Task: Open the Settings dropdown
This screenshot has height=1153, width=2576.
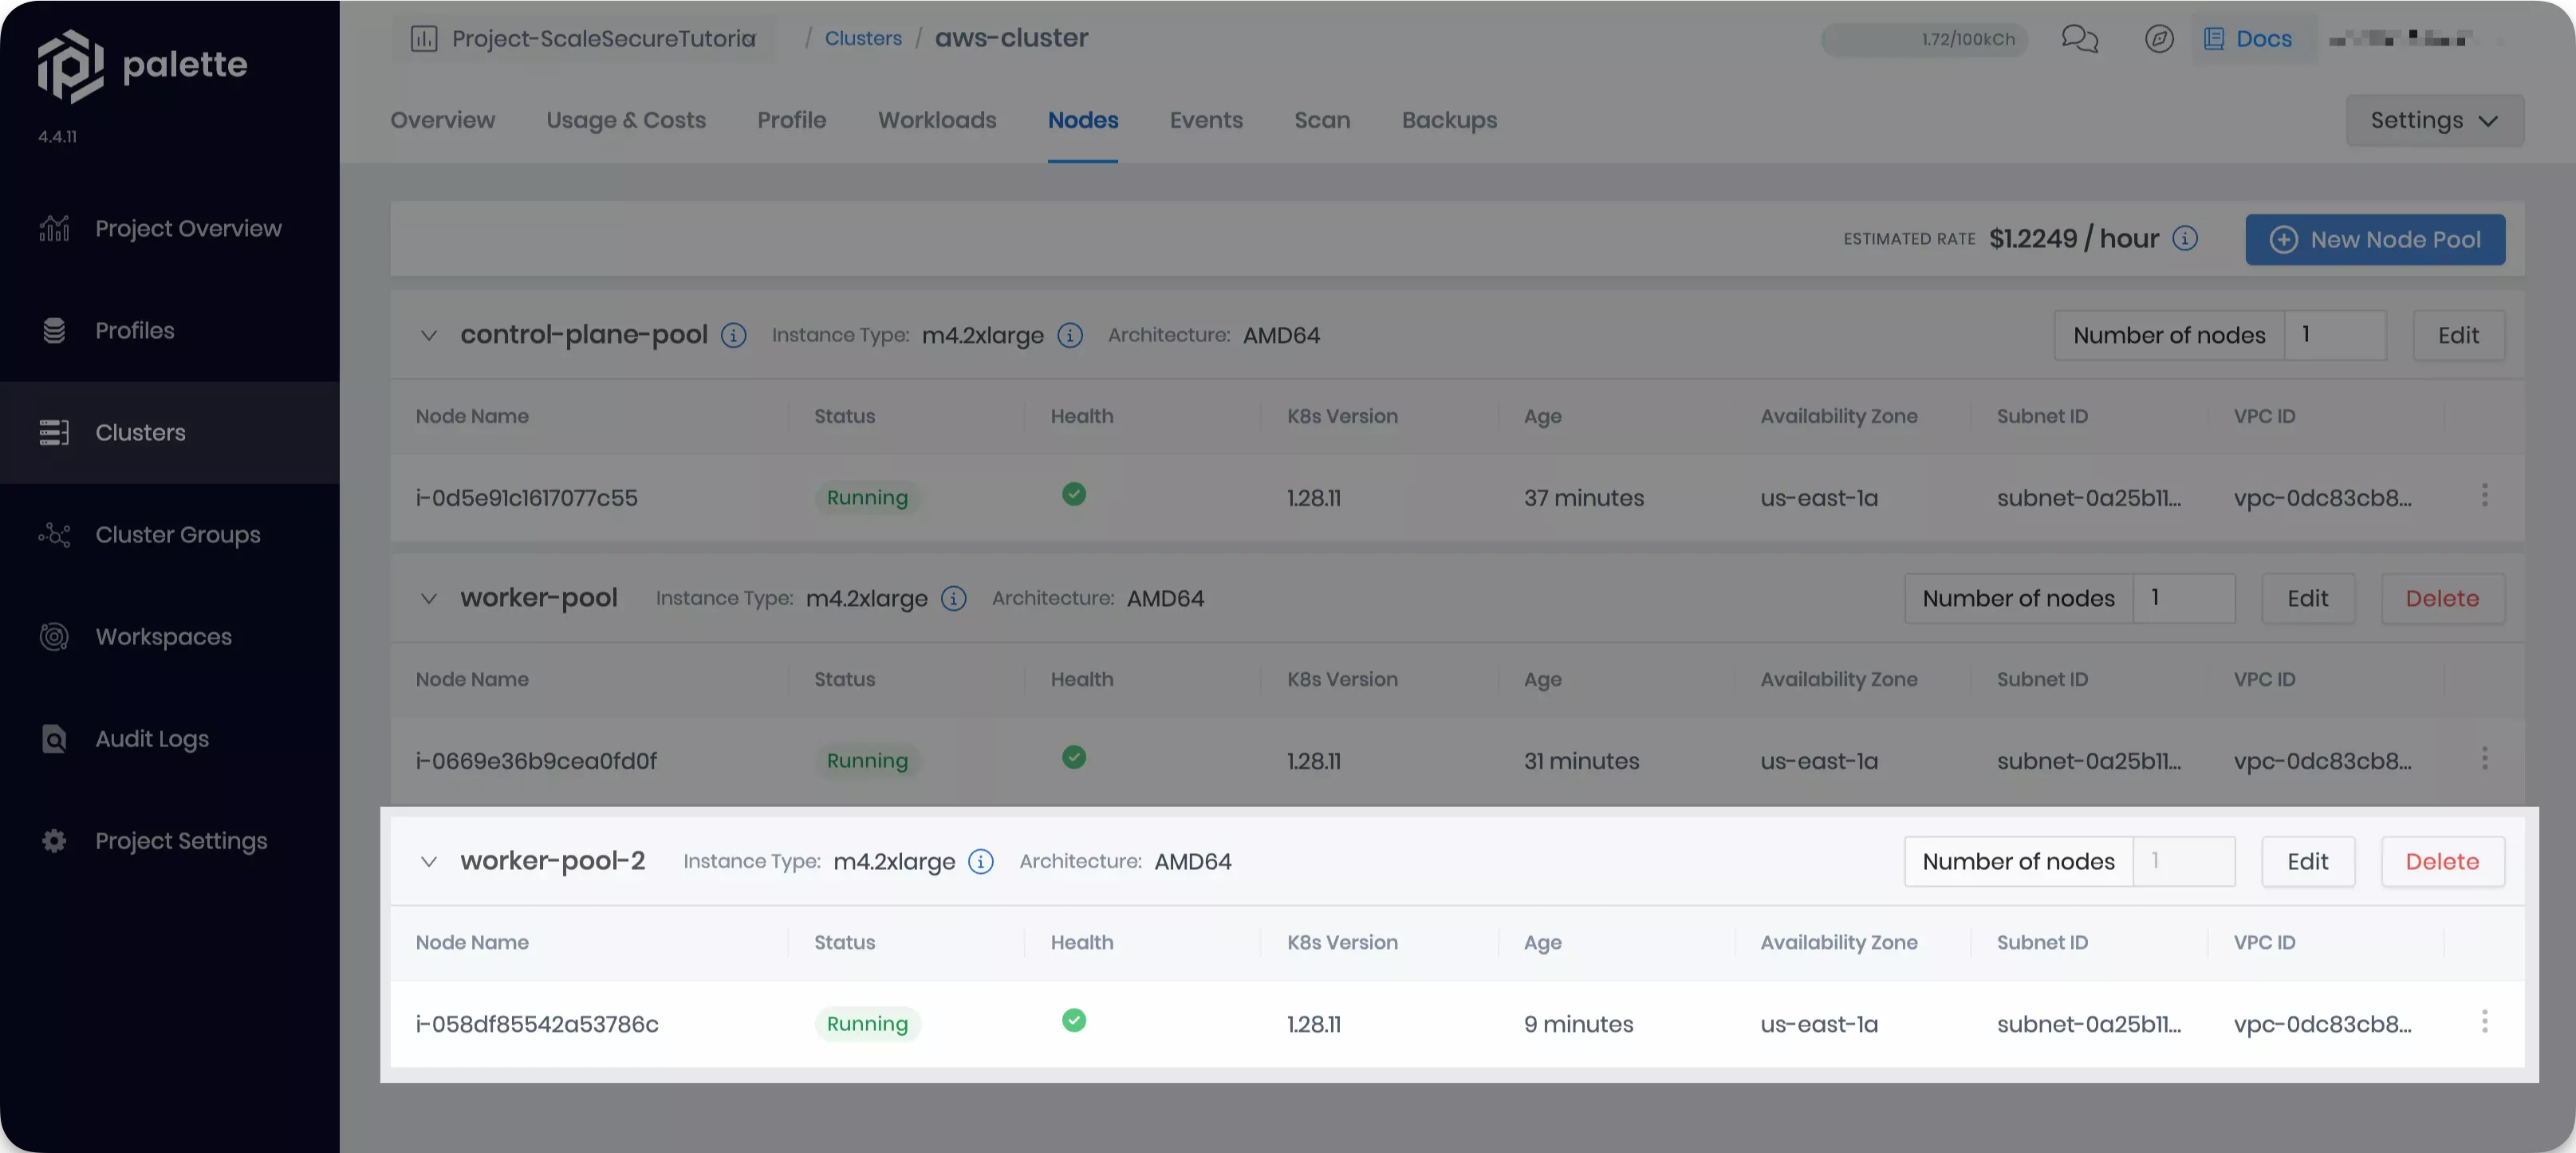Action: pyautogui.click(x=2434, y=121)
